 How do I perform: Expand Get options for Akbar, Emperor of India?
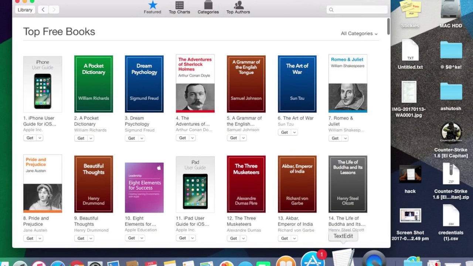pyautogui.click(x=294, y=238)
